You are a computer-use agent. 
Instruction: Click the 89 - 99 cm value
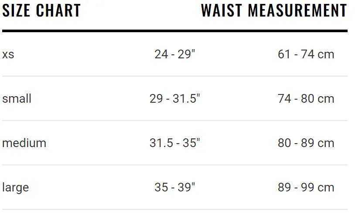(x=306, y=187)
